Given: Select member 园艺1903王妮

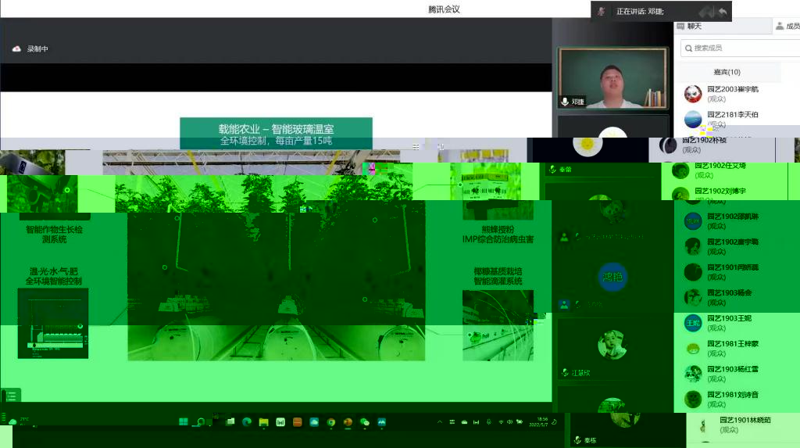Looking at the screenshot, I should coord(737,323).
